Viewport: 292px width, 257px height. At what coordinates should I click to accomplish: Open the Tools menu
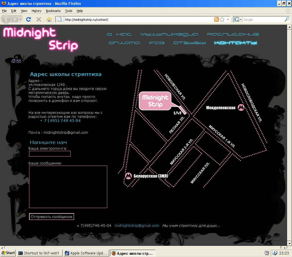coord(68,11)
